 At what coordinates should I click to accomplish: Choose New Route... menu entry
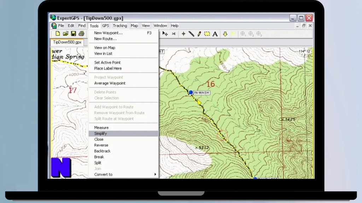point(123,39)
